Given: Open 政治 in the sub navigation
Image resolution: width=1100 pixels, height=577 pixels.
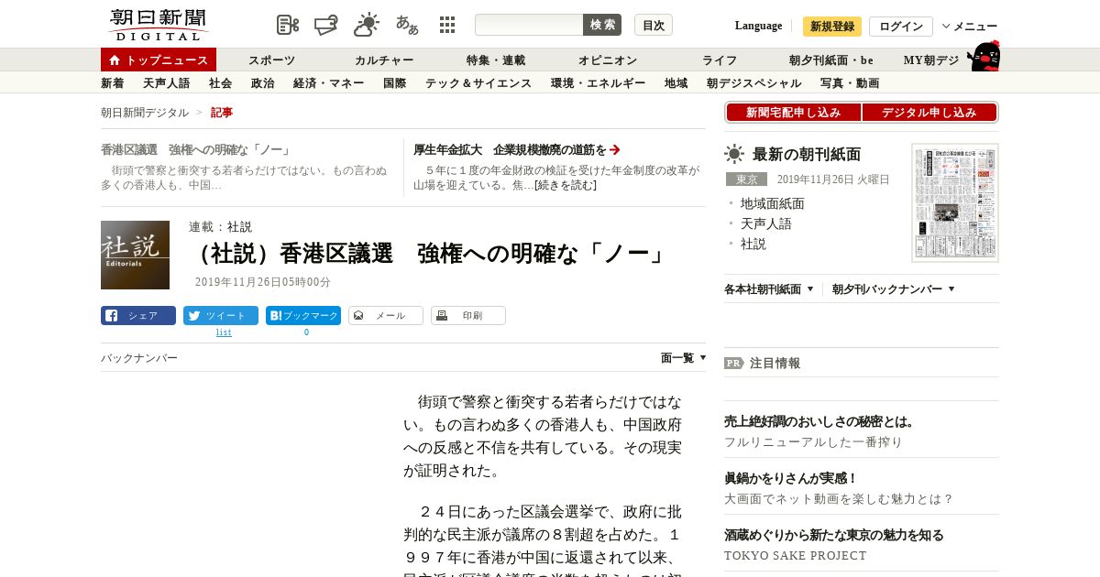Looking at the screenshot, I should click(263, 83).
